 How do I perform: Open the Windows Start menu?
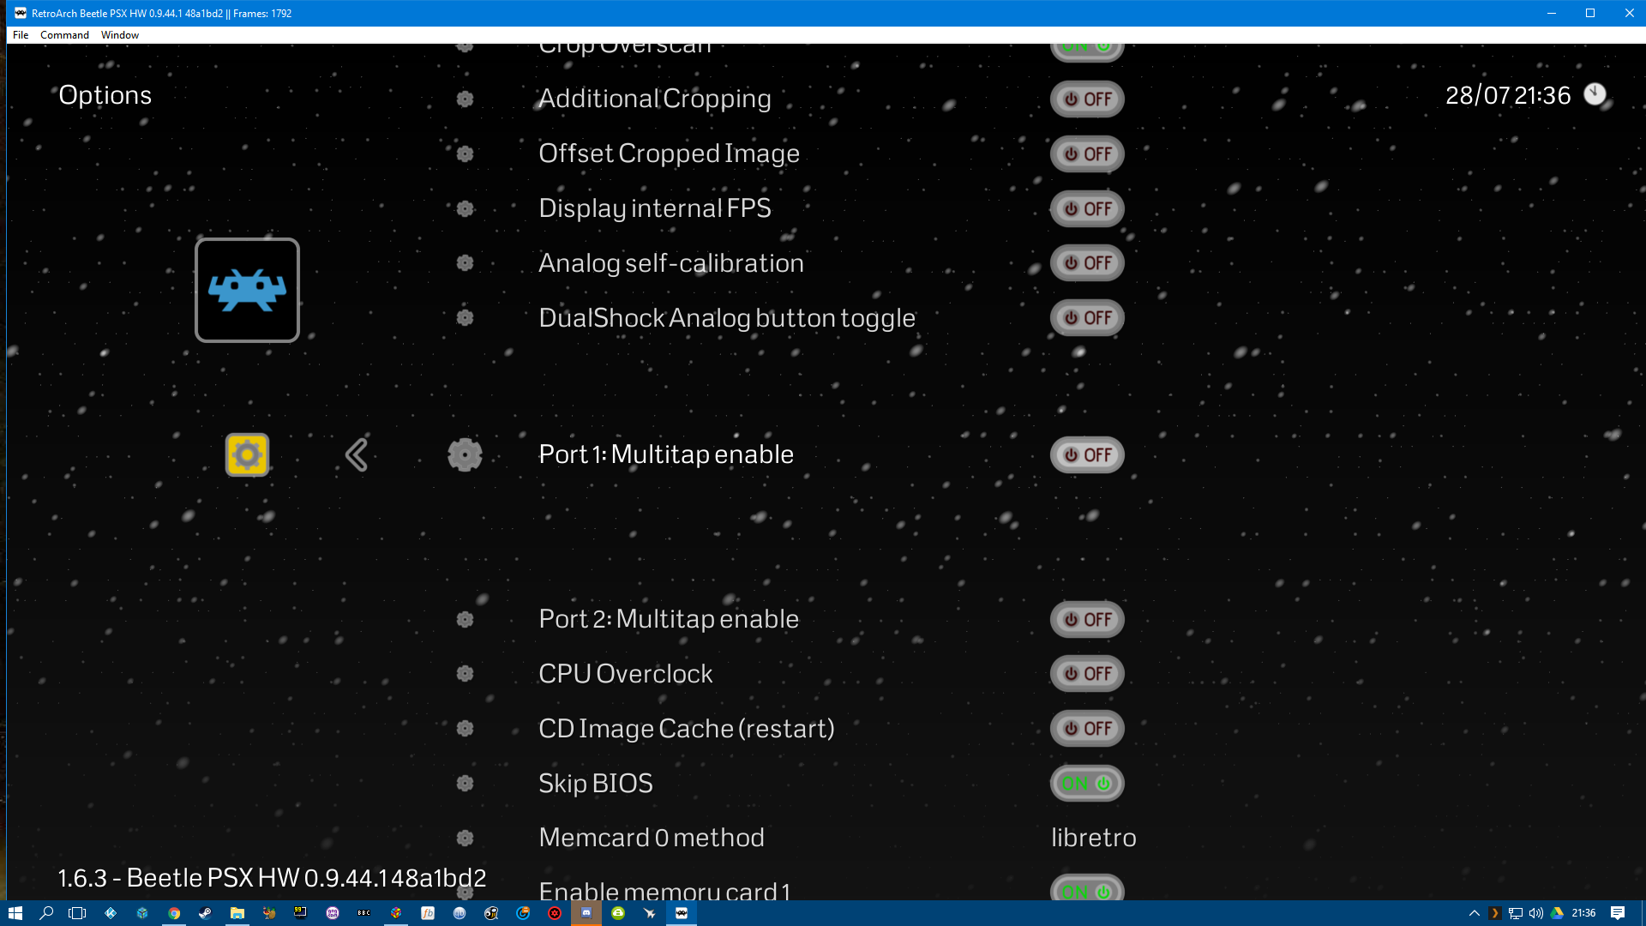point(15,913)
